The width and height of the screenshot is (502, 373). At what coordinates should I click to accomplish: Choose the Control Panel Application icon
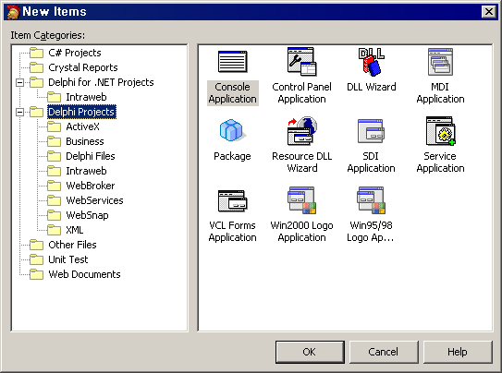coord(301,61)
